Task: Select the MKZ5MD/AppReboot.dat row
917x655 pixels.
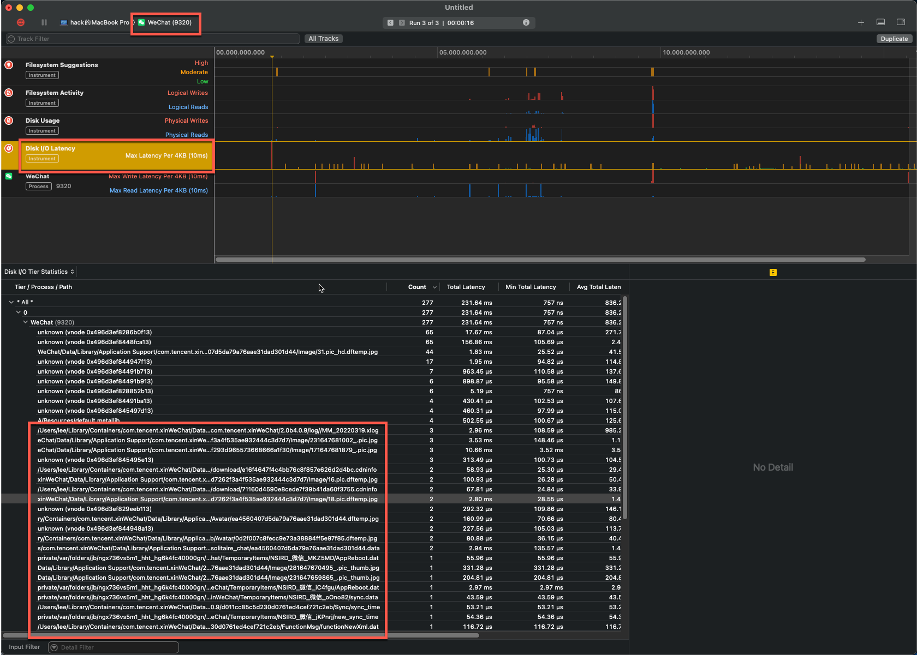Action: pyautogui.click(x=312, y=558)
